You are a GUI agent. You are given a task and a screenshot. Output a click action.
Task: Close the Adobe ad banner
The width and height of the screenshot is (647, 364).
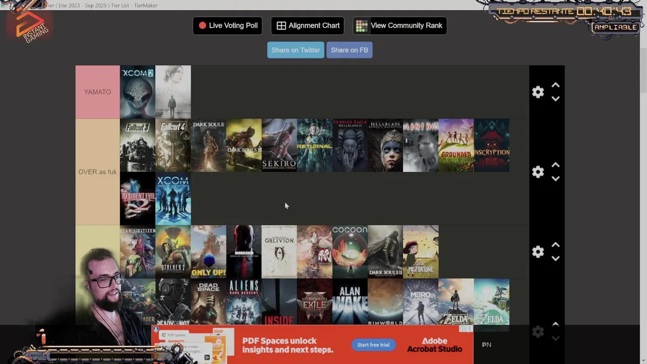click(469, 329)
